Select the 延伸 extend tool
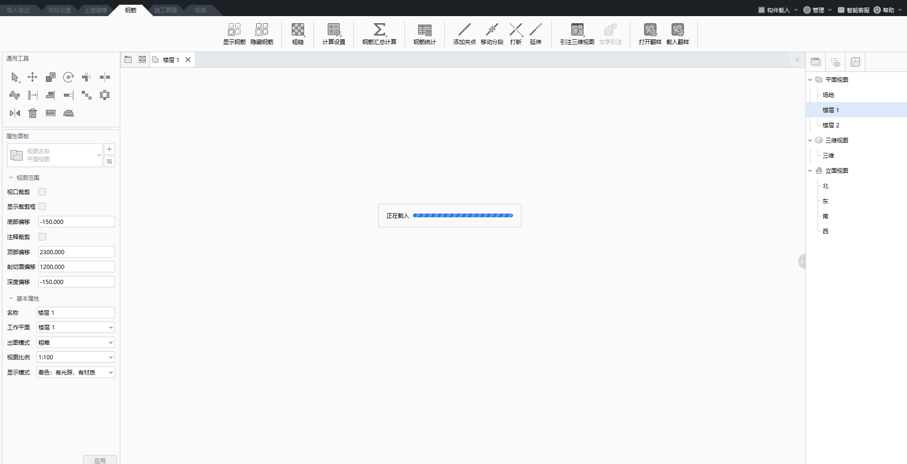 coord(536,34)
